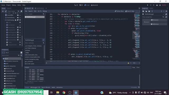Toggle visibility of GameZone node
This screenshot has width=169, height=95.
(x=20, y=25)
